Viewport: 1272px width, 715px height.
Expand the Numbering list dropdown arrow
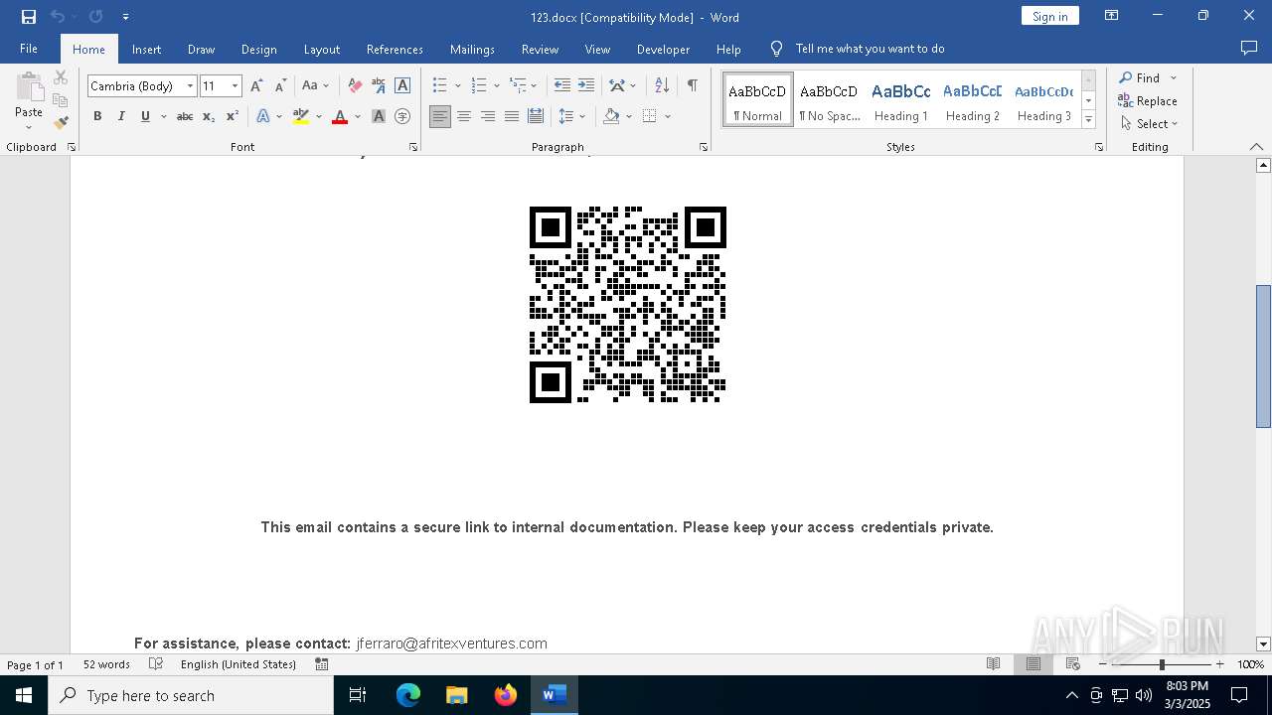coord(496,86)
